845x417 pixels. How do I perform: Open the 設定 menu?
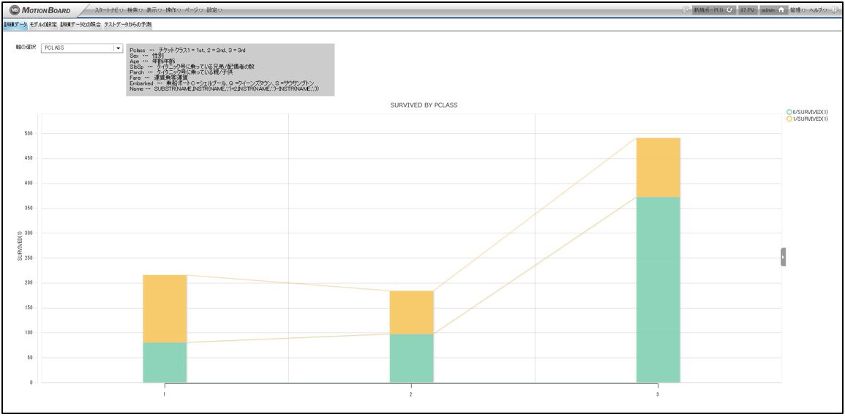pyautogui.click(x=214, y=10)
